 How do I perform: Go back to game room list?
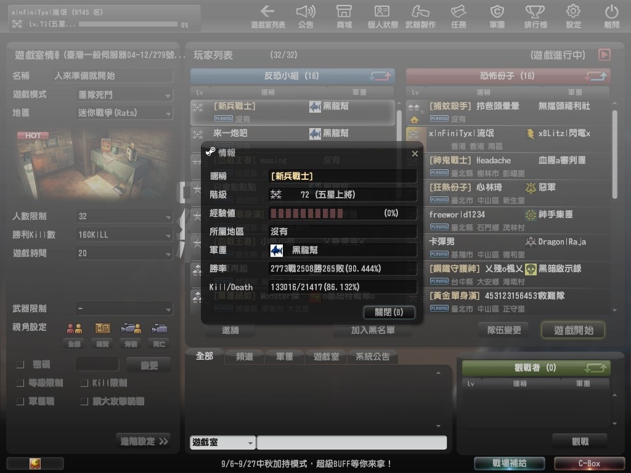pyautogui.click(x=268, y=17)
